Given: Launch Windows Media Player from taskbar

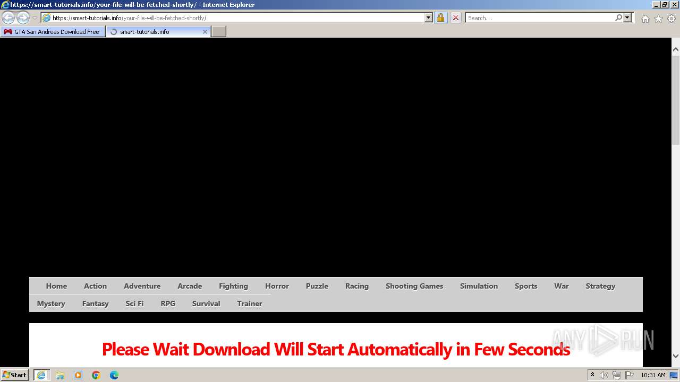Looking at the screenshot, I should (x=78, y=375).
